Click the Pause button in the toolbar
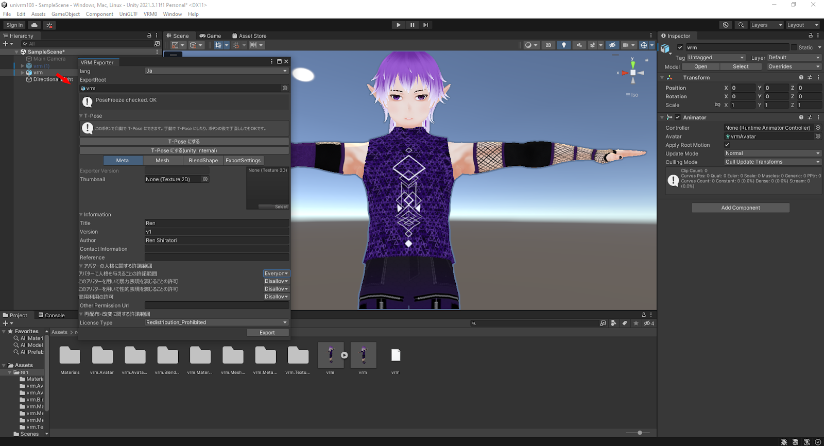The image size is (824, 446). [412, 25]
